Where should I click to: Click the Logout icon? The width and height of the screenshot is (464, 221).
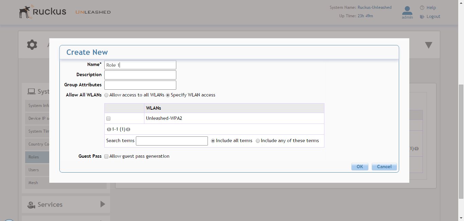click(x=422, y=17)
